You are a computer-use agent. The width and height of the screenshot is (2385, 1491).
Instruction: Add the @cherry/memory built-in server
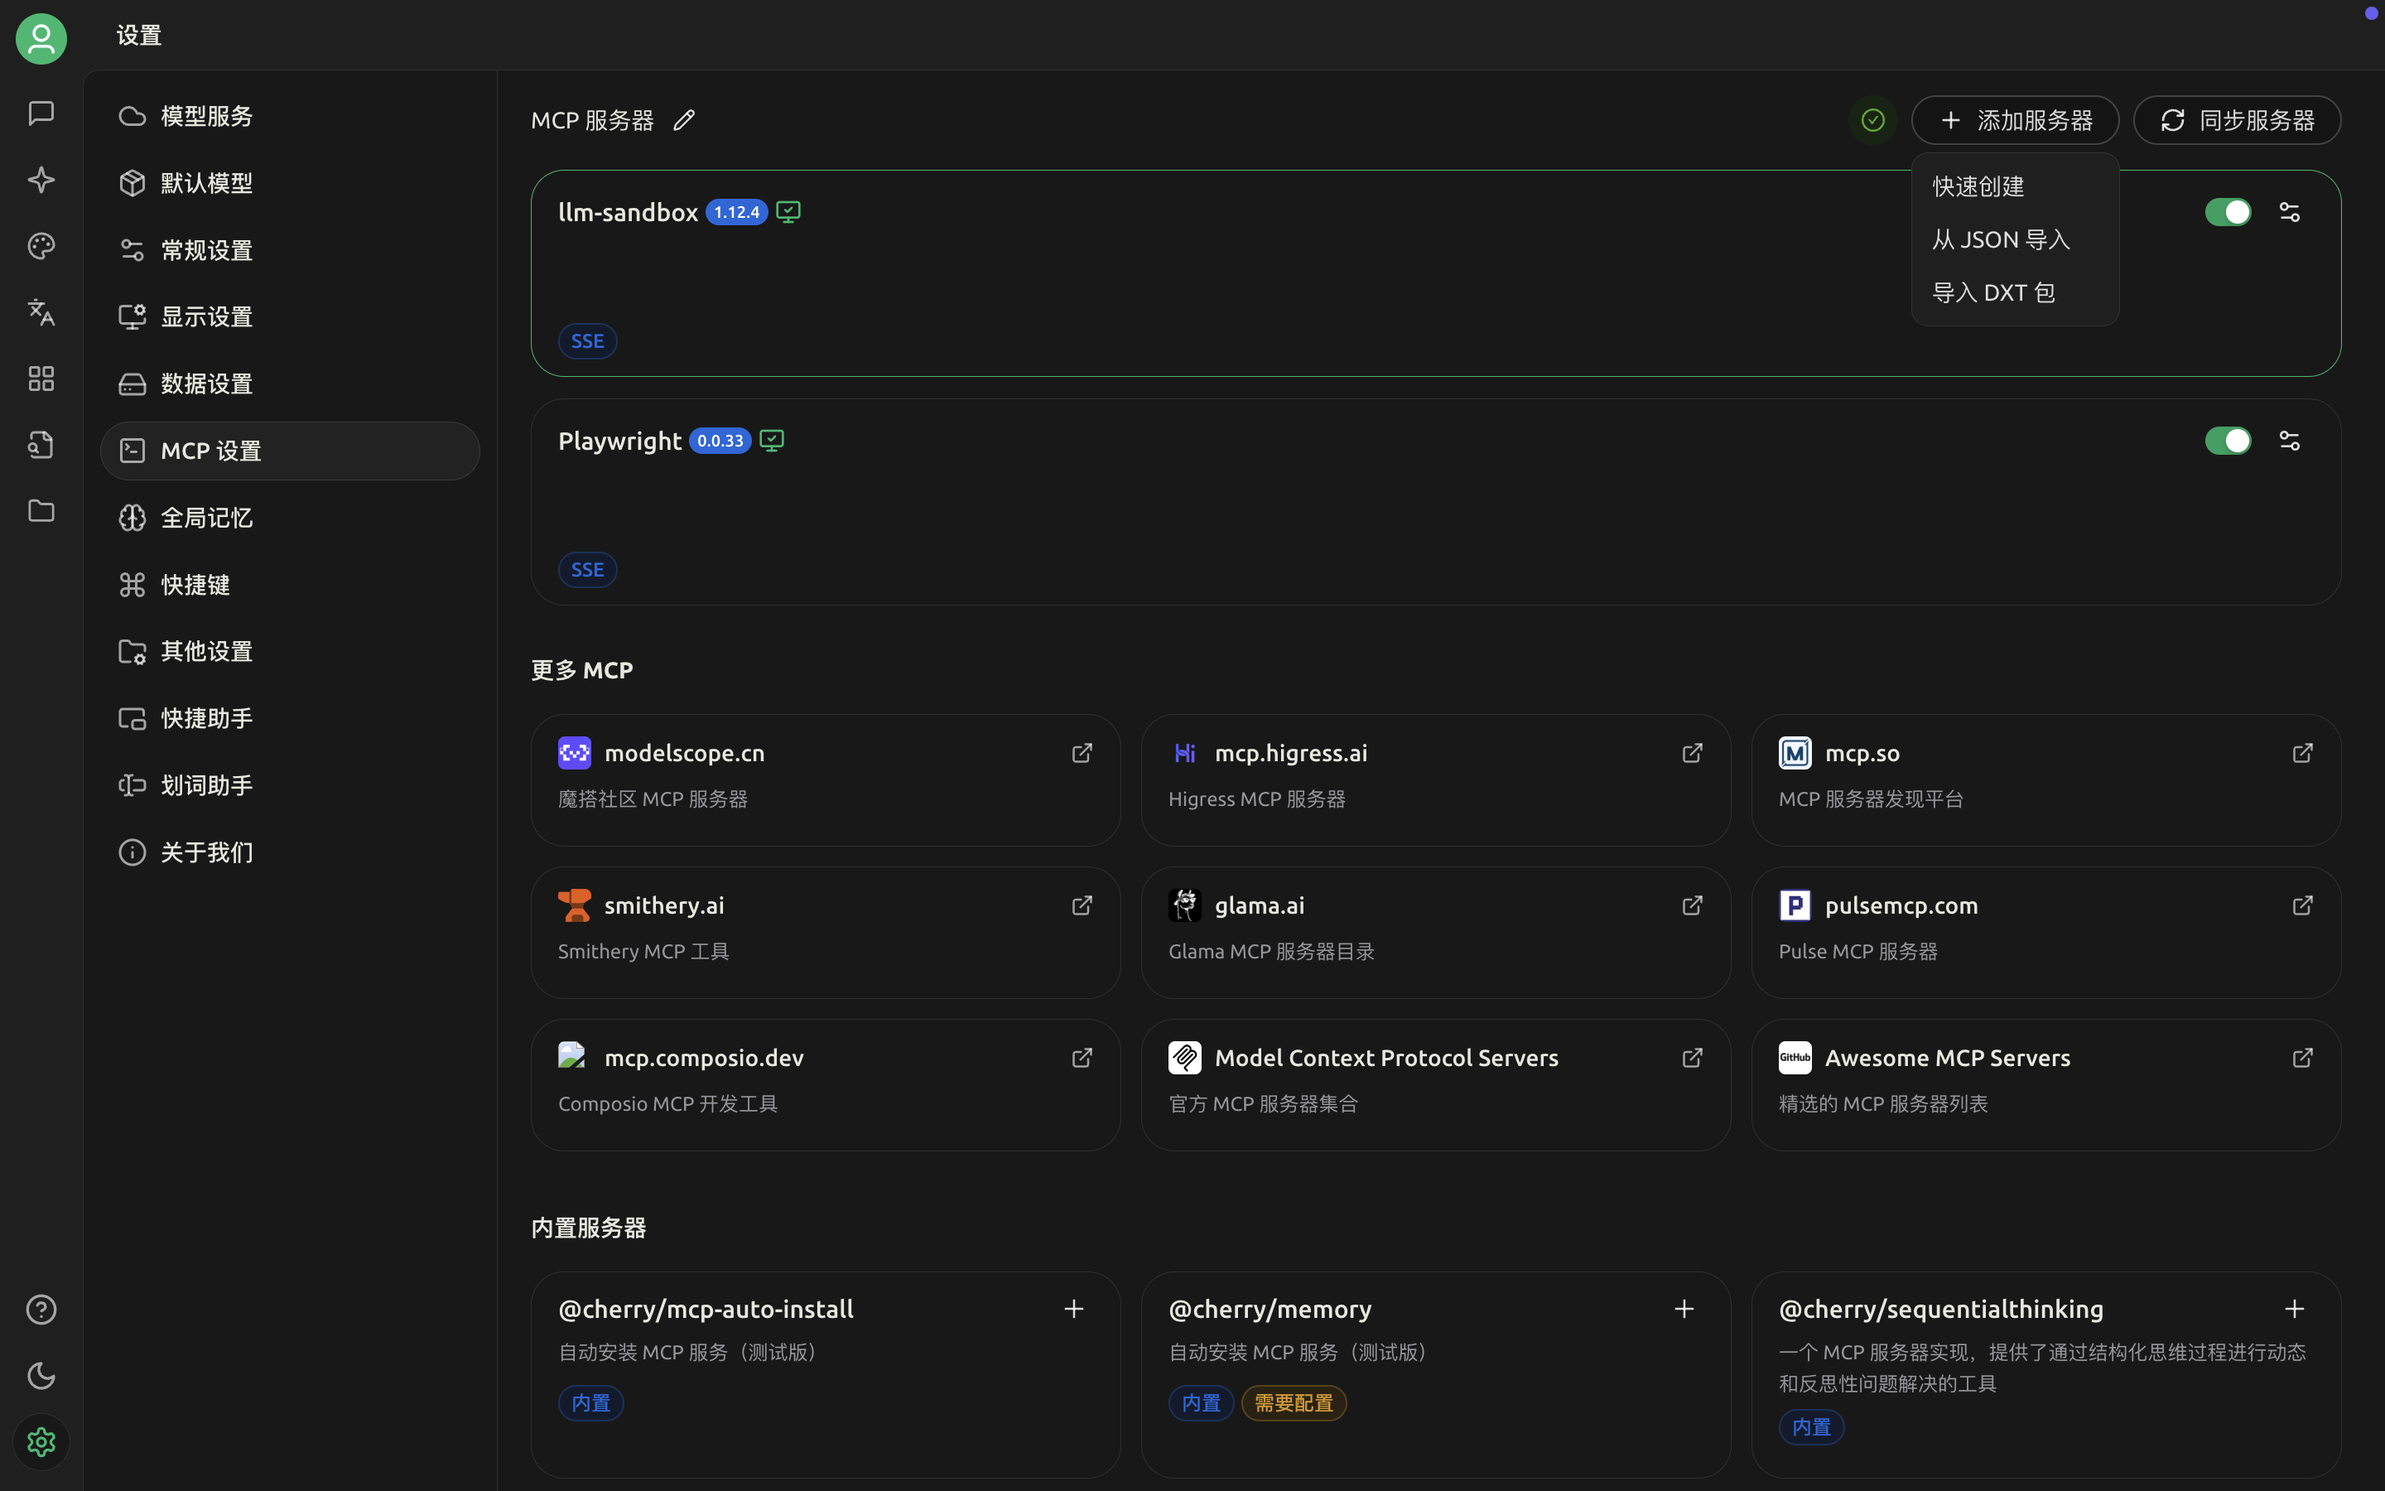[x=1684, y=1309]
